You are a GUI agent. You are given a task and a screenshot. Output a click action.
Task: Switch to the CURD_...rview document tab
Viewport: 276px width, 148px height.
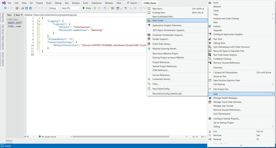[x=15, y=27]
